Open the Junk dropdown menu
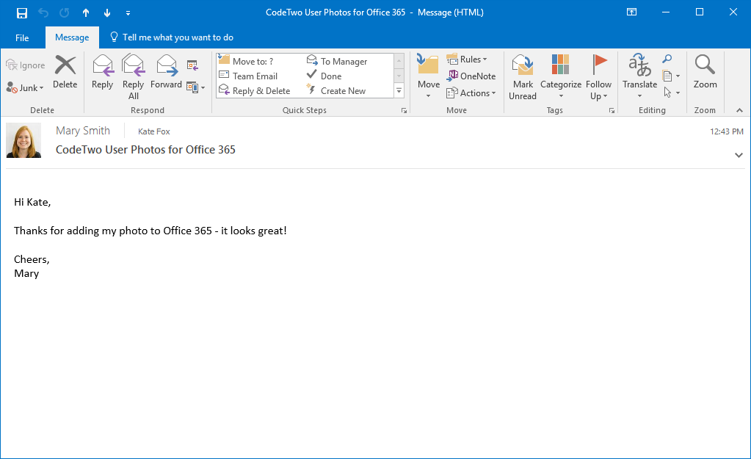 tap(26, 87)
